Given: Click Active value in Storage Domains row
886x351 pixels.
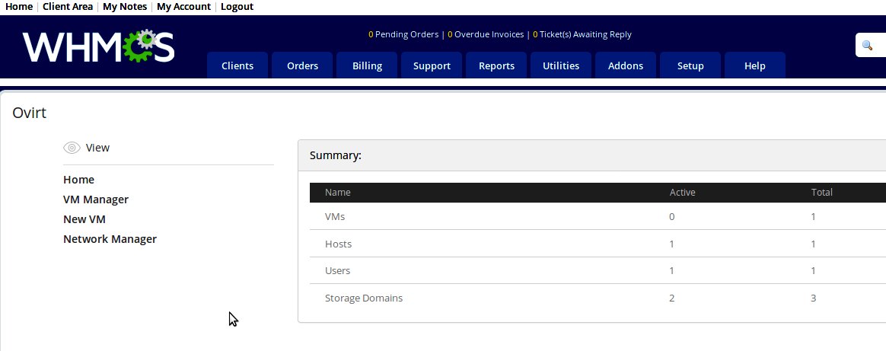Looking at the screenshot, I should (672, 298).
